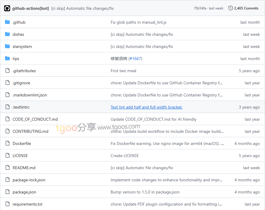Open requirements.txt file
Viewport: 265px width, 210px height.
(x=28, y=204)
